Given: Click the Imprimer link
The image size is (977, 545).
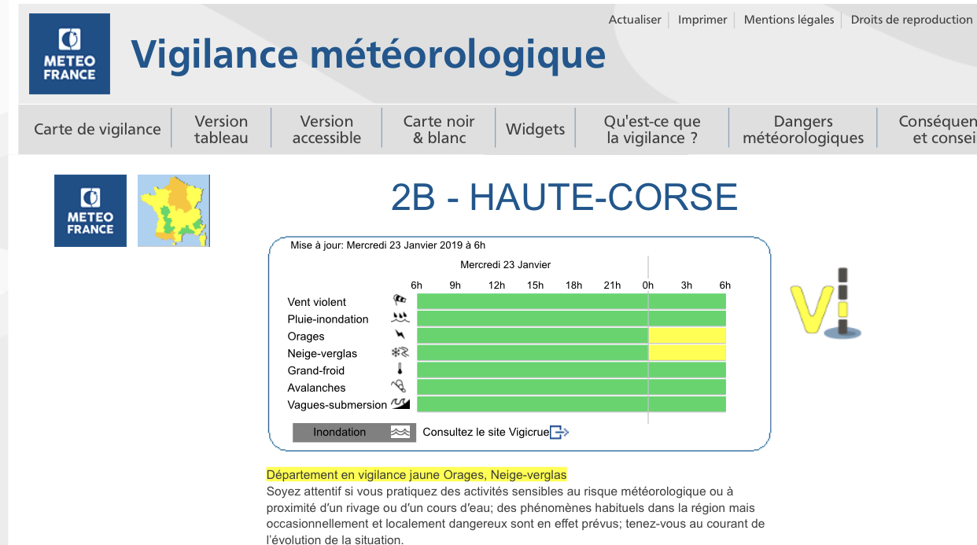Looking at the screenshot, I should click(x=702, y=20).
